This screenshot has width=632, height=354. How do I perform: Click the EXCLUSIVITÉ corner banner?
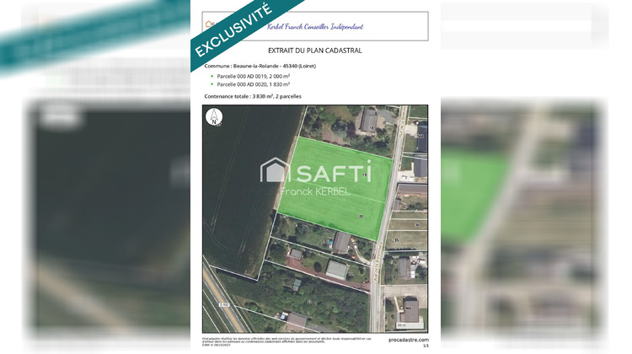coord(233,33)
